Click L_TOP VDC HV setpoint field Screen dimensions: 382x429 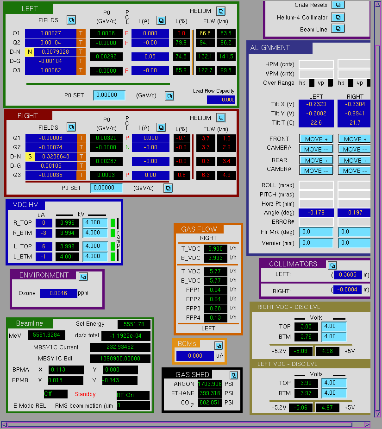pyautogui.click(x=95, y=246)
